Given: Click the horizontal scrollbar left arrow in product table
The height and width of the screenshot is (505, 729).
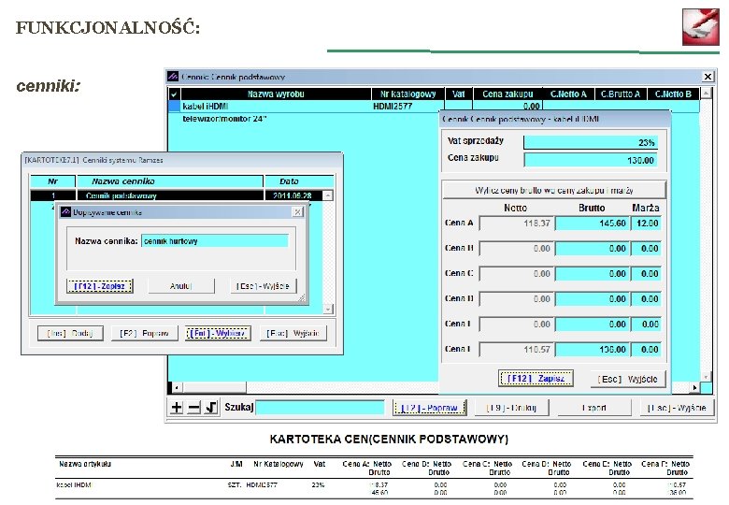Looking at the screenshot, I should (177, 387).
